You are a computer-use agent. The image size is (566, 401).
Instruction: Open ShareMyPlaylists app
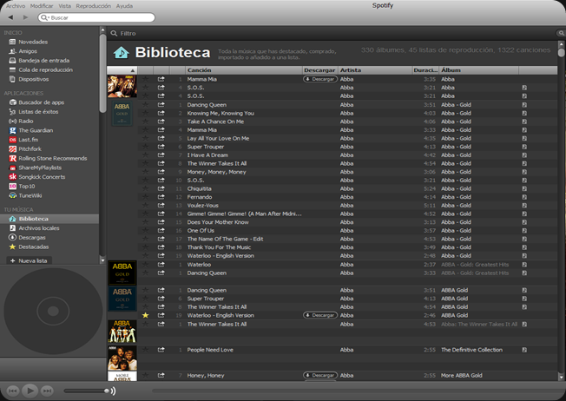[40, 168]
